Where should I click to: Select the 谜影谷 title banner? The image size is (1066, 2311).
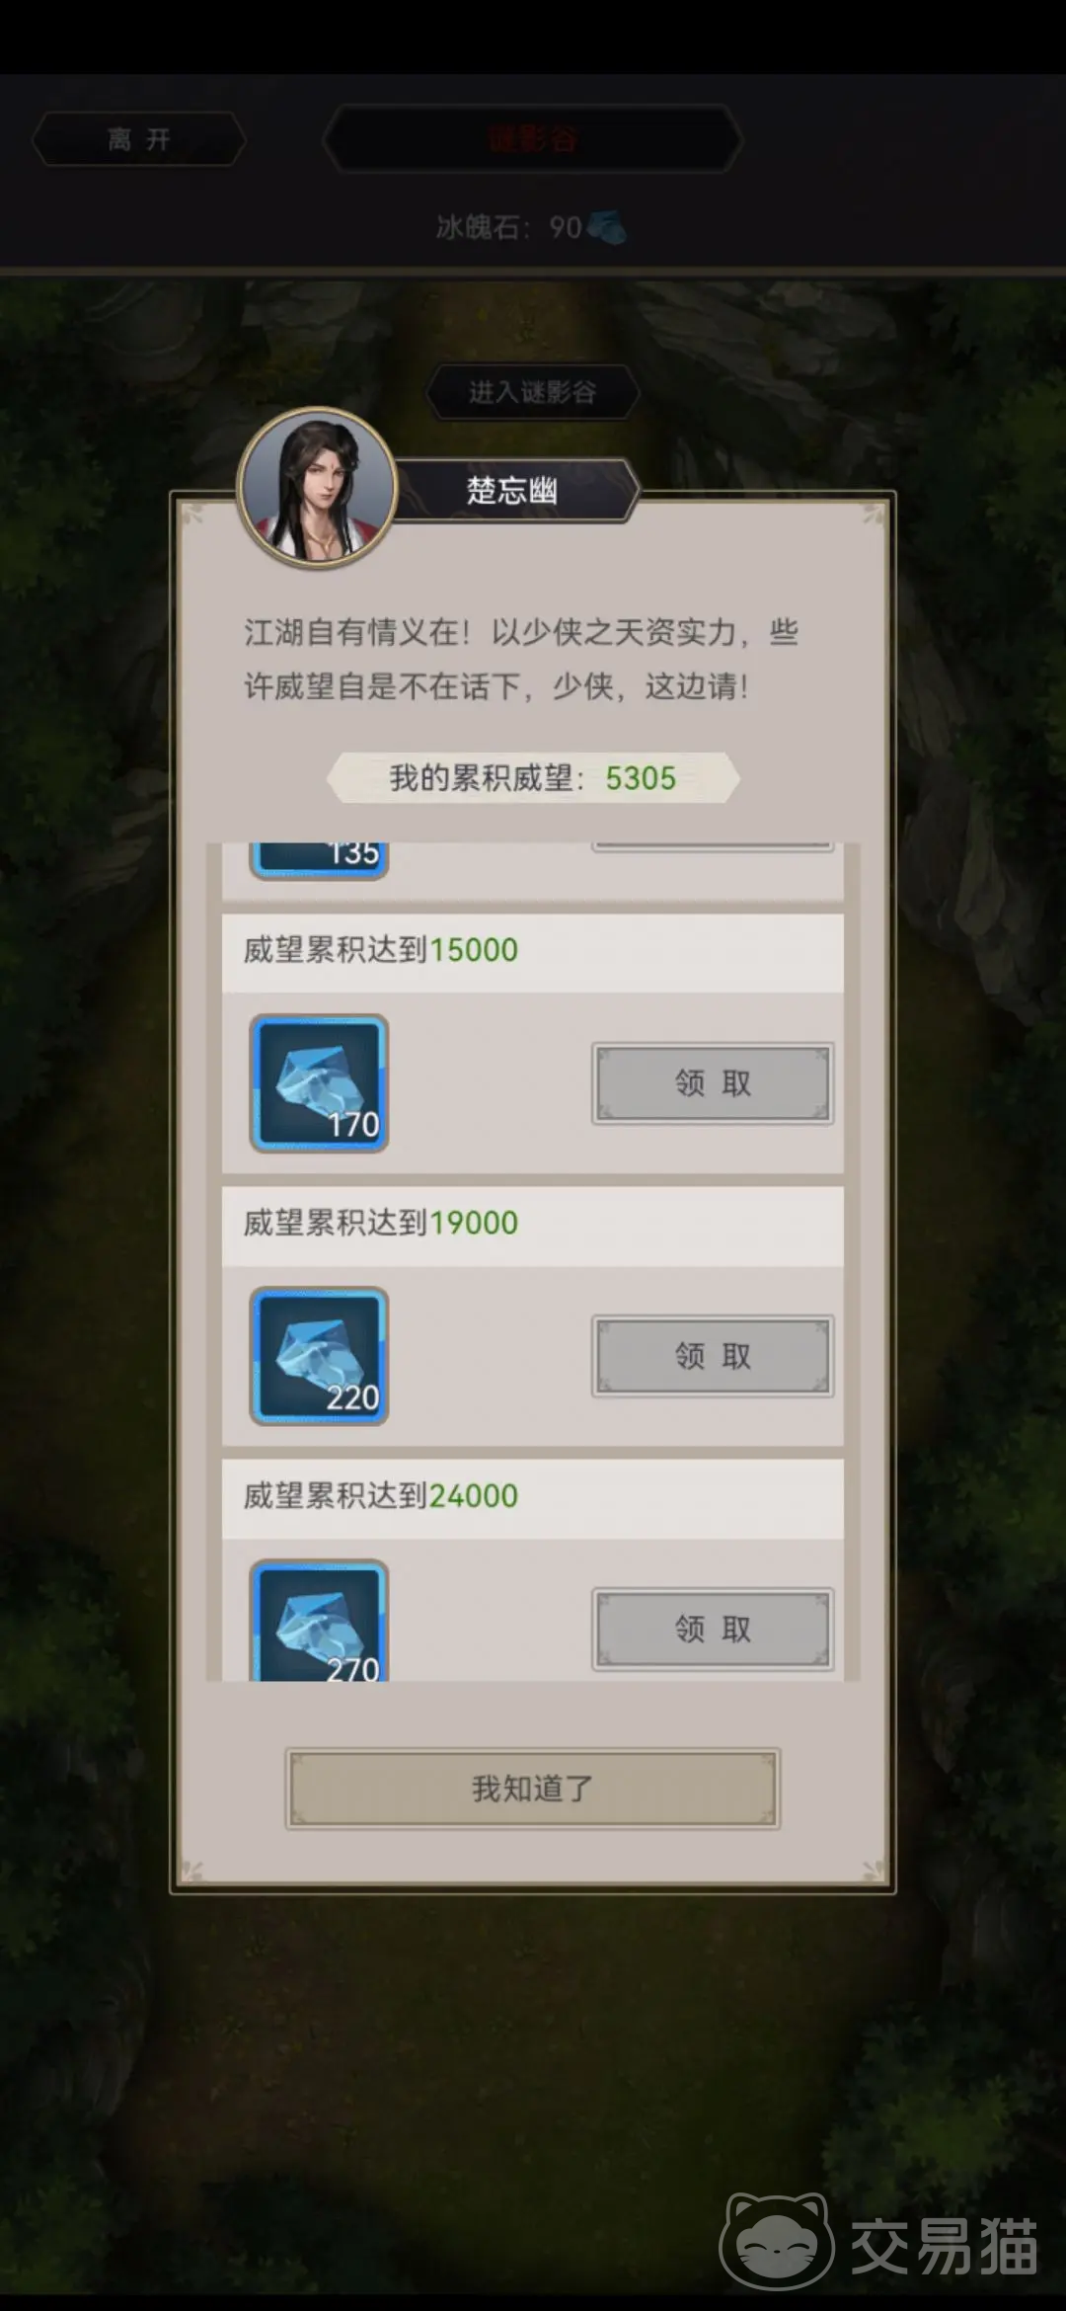(x=533, y=139)
